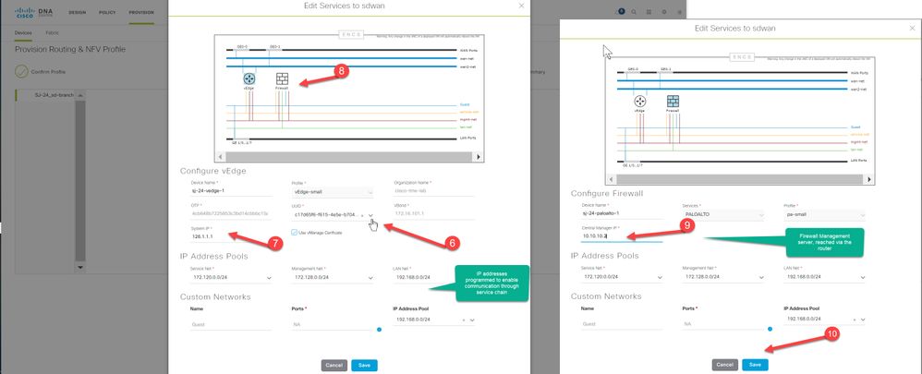
Task: Click the Central Manager IP field
Action: pos(622,235)
